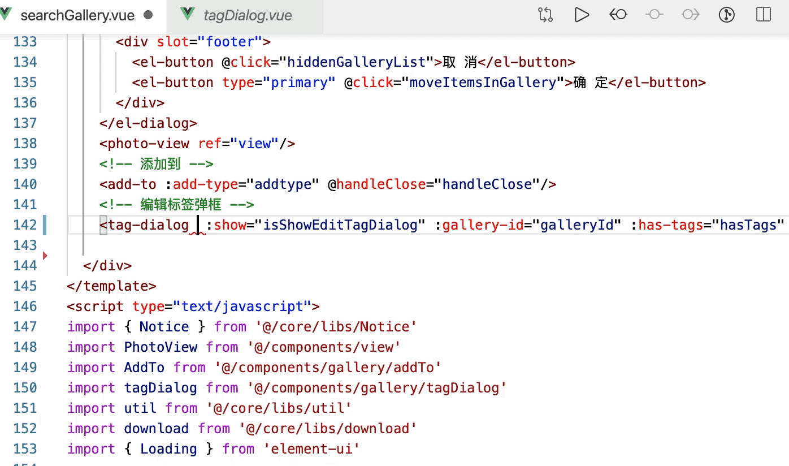Click '@/core/libs/Notice' import path

point(336,326)
